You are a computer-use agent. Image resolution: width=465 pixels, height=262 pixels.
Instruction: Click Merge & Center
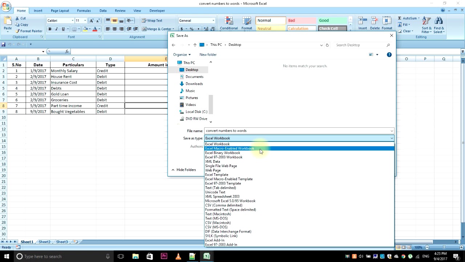157,29
